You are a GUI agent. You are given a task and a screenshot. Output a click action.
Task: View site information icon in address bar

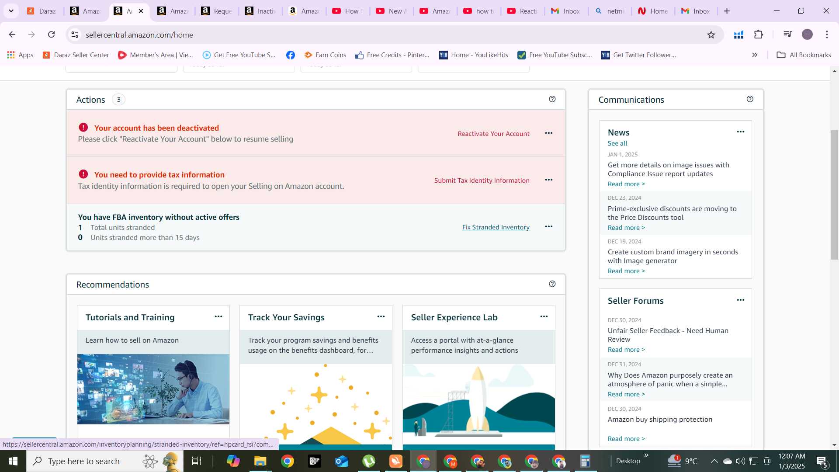click(x=75, y=35)
